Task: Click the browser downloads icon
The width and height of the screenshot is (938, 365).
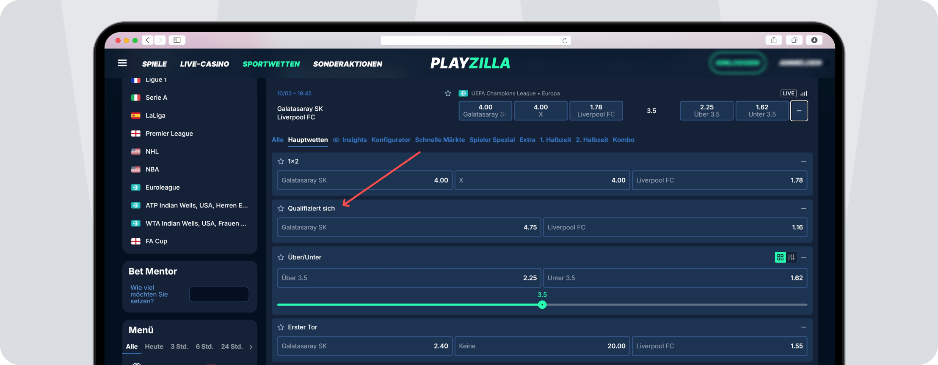Action: [814, 40]
